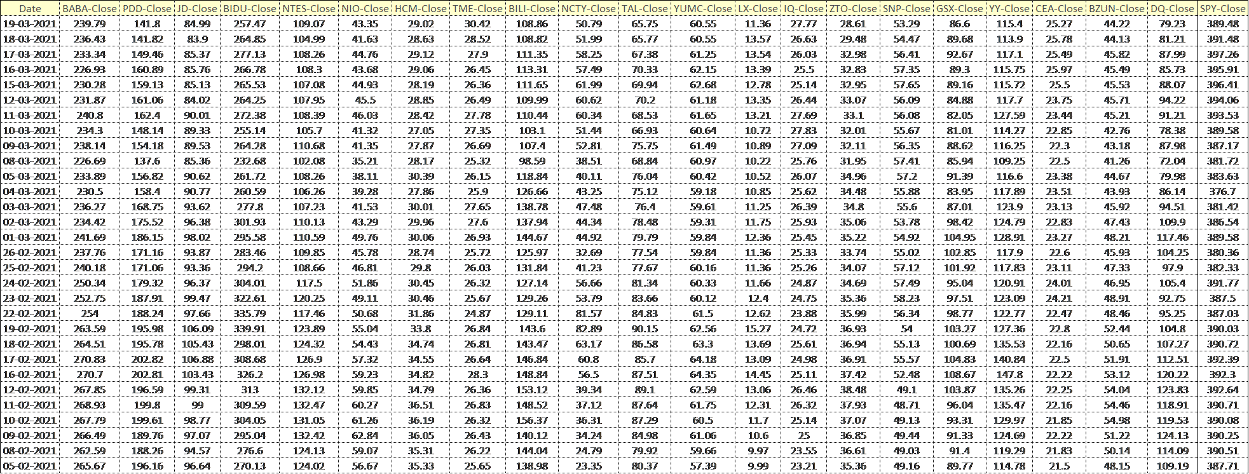The width and height of the screenshot is (1249, 474).
Task: Click NIO-Close value 62.84 for 09-02-2021
Action: tap(365, 435)
